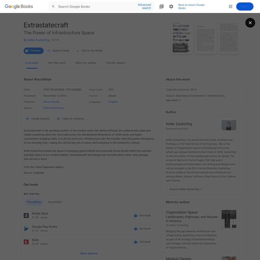The height and width of the screenshot is (260, 260).
Task: Open the Search Keller Easterling dropdown
Action: click(x=185, y=189)
